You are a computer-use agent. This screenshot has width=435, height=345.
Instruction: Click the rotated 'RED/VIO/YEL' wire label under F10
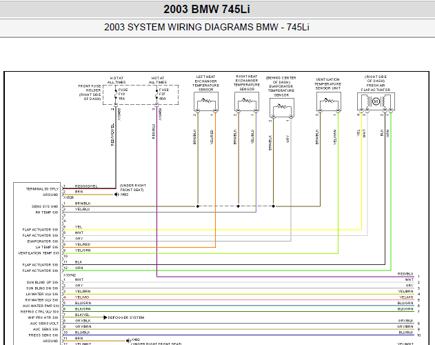click(112, 135)
